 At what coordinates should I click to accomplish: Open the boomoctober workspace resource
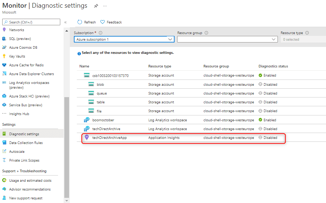pos(103,120)
